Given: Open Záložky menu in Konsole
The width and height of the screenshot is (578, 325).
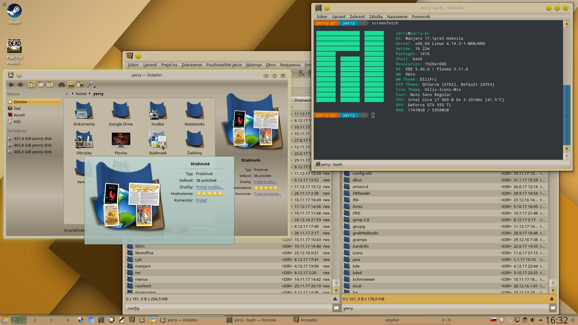Looking at the screenshot, I should (376, 17).
